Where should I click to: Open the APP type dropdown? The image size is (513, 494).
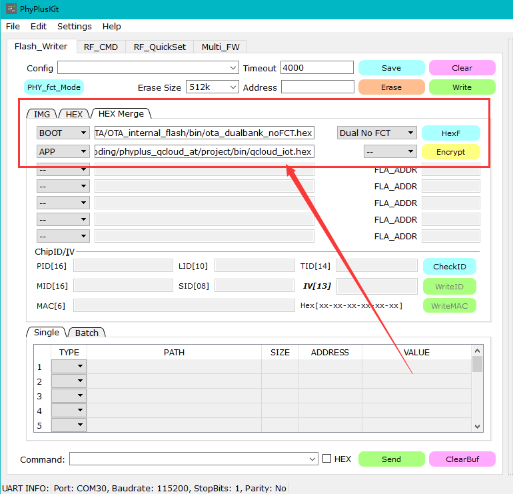(x=63, y=151)
